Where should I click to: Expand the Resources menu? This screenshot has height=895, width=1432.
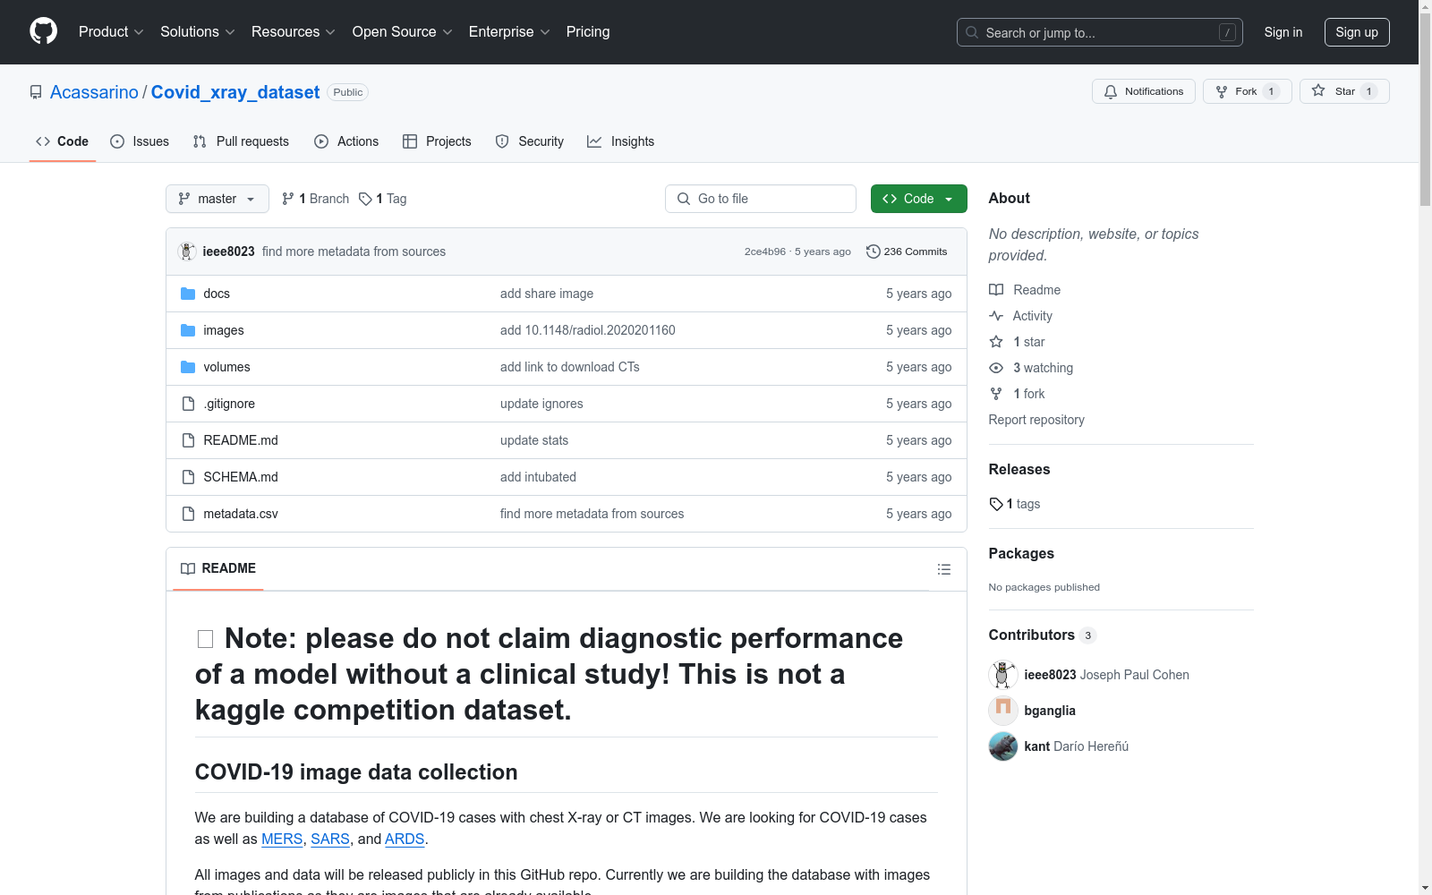(294, 32)
